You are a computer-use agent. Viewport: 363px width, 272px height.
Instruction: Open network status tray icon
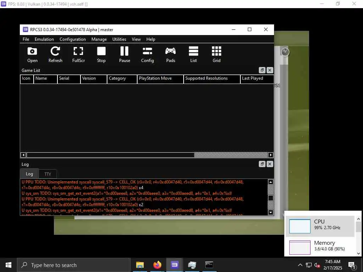(x=309, y=265)
